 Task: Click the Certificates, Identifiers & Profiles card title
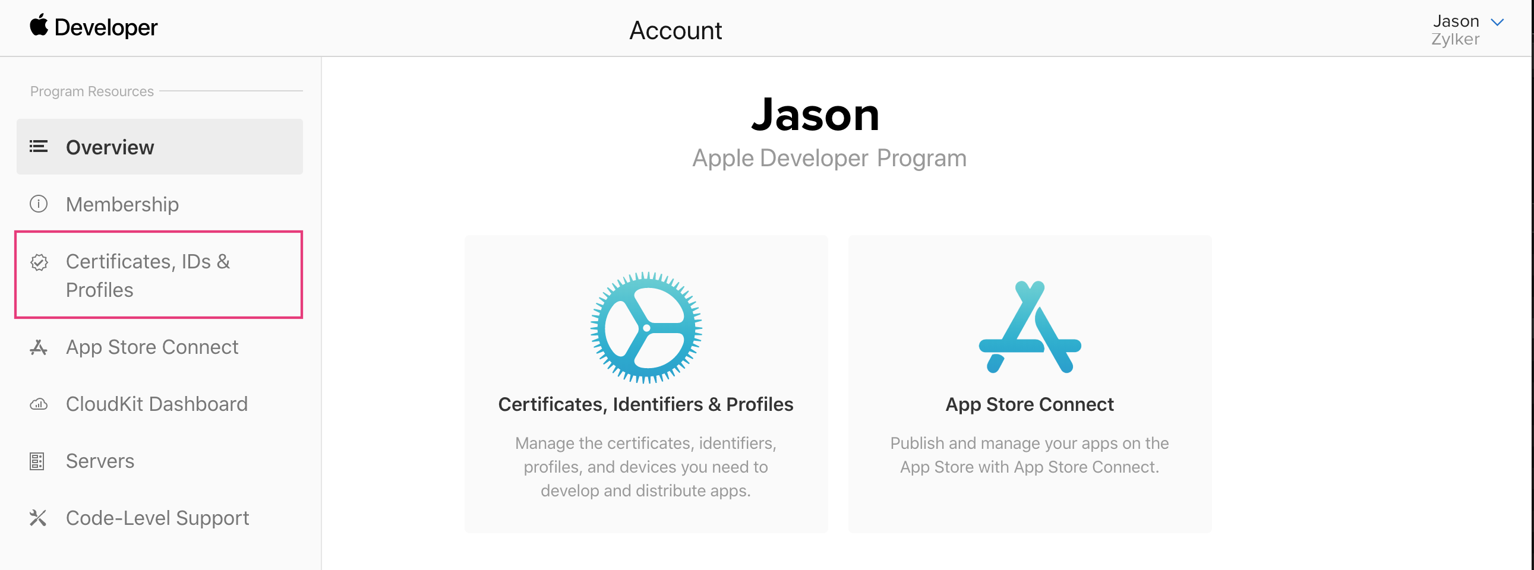646,404
